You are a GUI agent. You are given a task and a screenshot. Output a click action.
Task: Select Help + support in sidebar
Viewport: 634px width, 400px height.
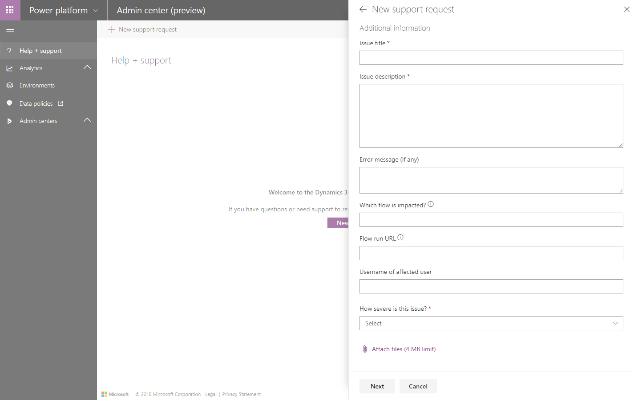coord(40,51)
